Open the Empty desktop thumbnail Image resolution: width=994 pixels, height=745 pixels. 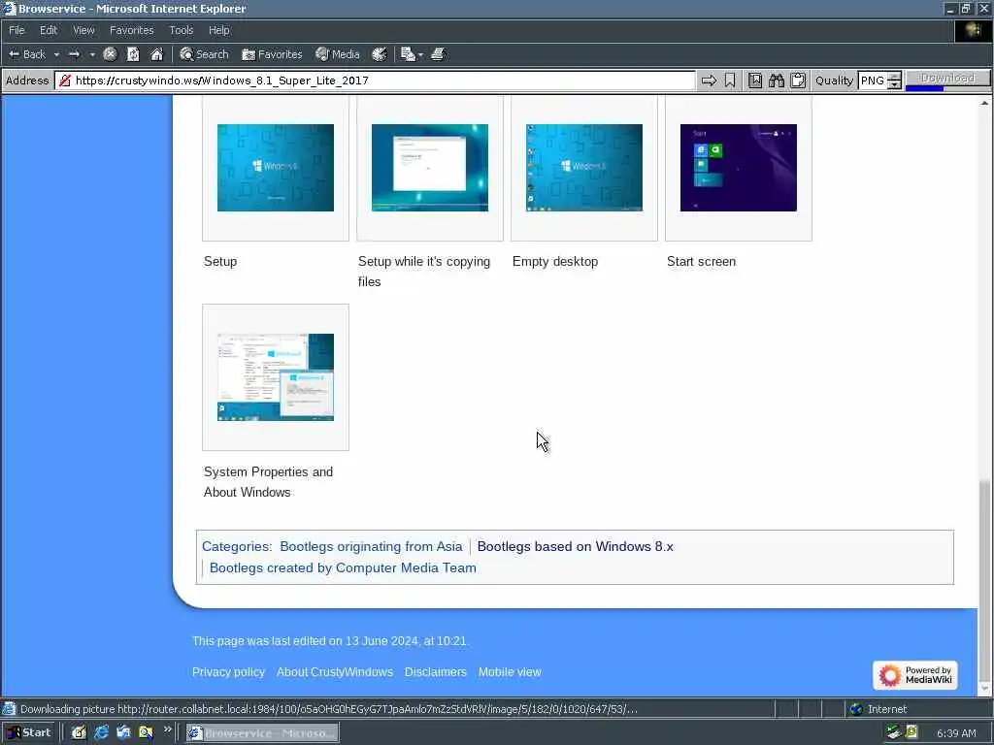point(583,167)
